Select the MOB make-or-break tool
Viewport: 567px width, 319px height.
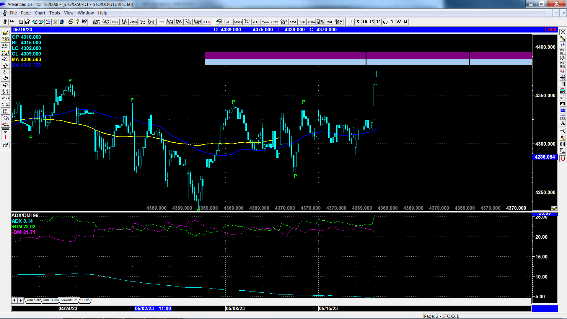click(x=563, y=116)
